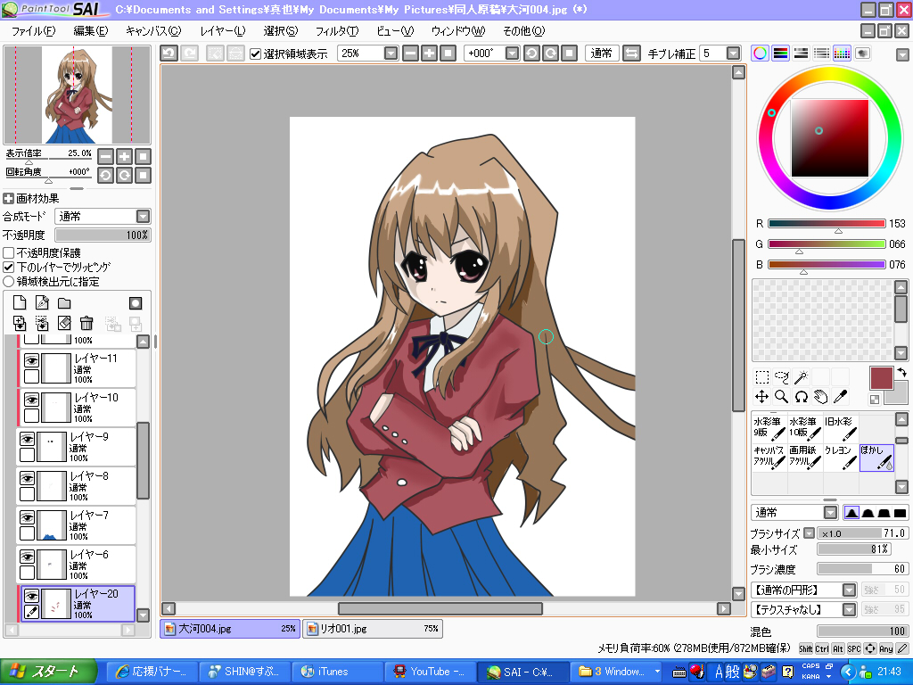Enable 不透明度保護 checkbox

point(9,252)
